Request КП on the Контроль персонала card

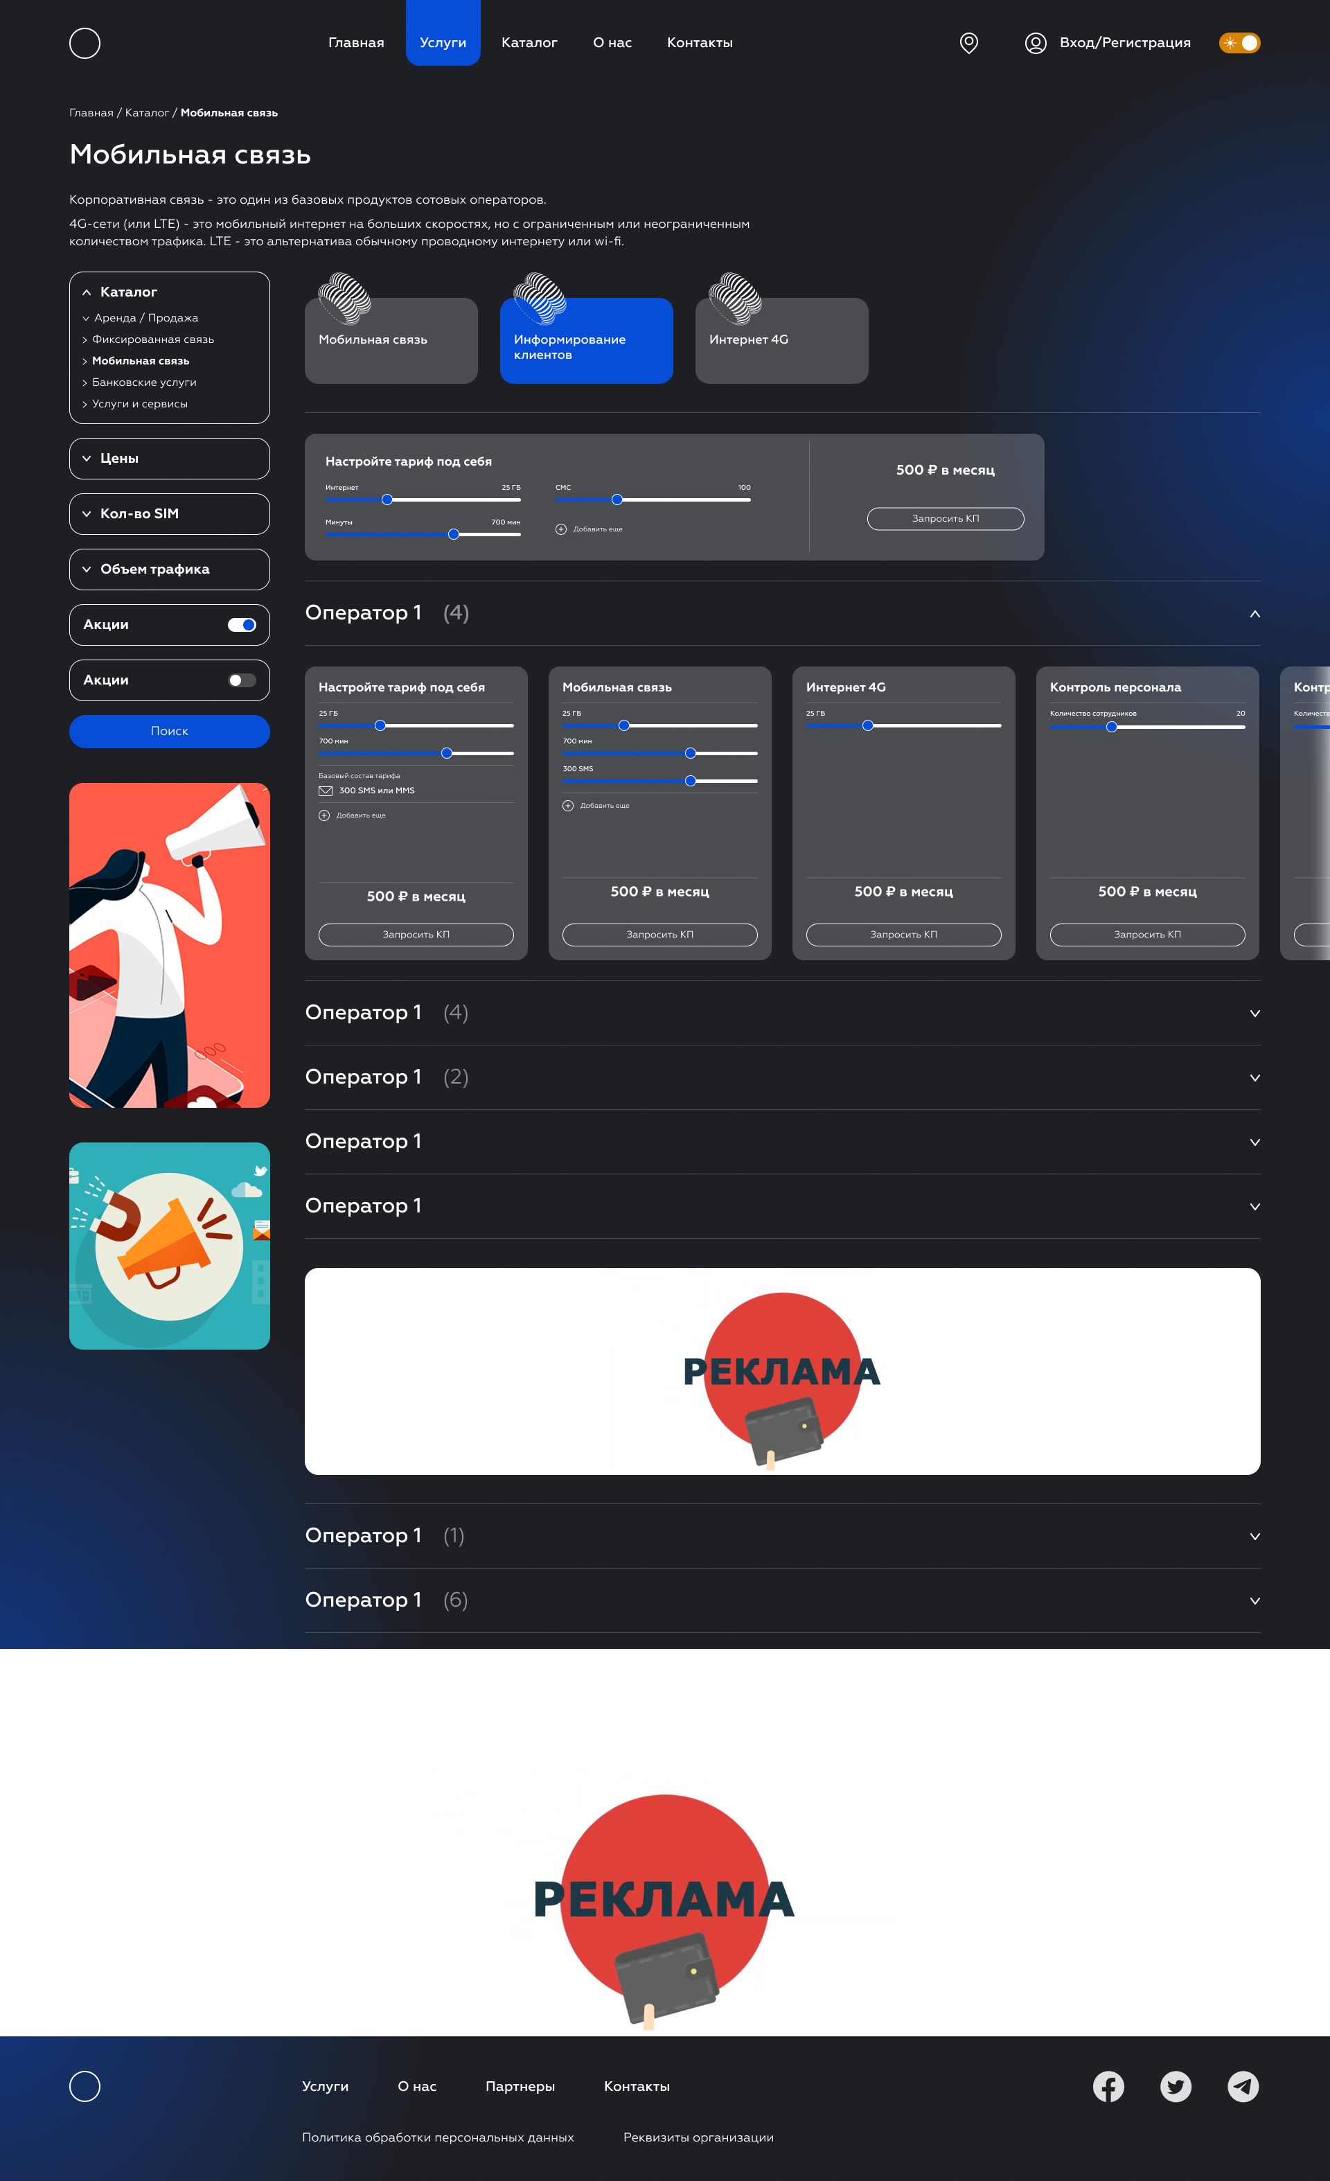click(x=1148, y=935)
